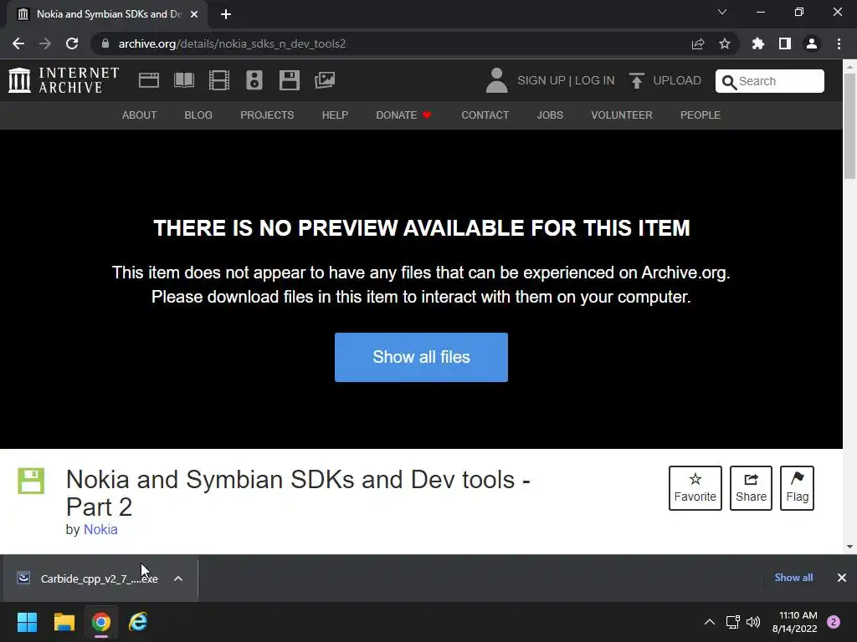Click Chrome's share this page icon
Screen dimensions: 857x642
point(698,43)
